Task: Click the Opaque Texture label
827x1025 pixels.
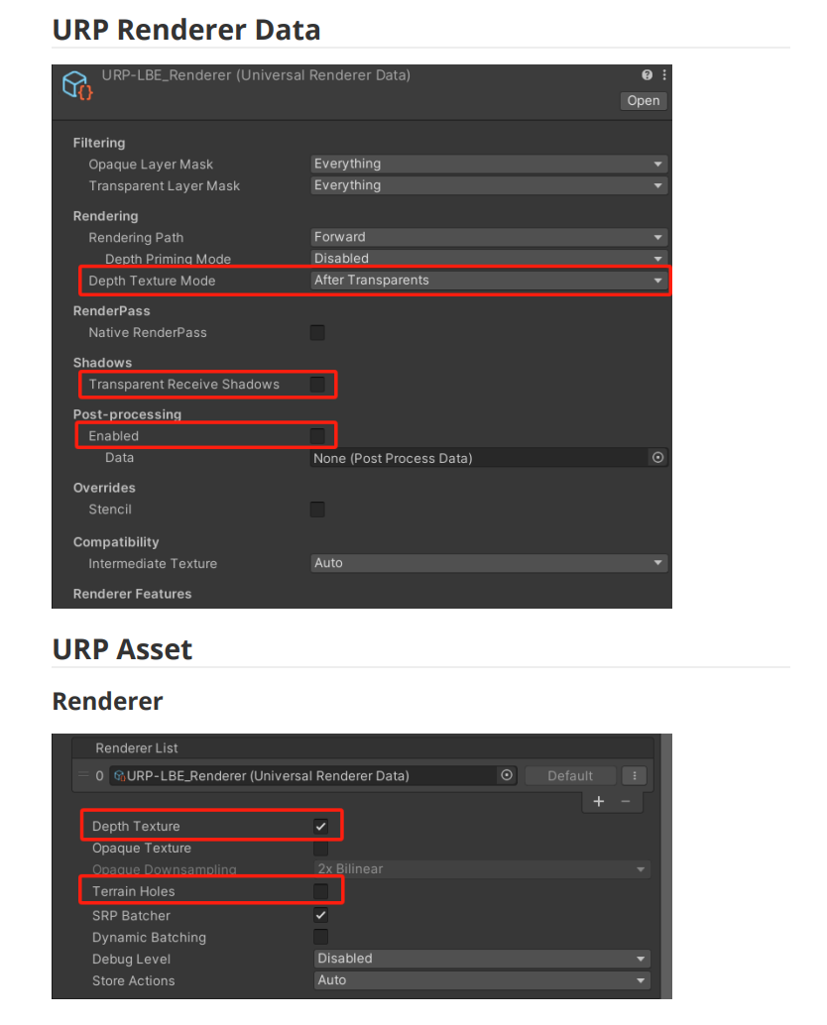Action: 142,848
